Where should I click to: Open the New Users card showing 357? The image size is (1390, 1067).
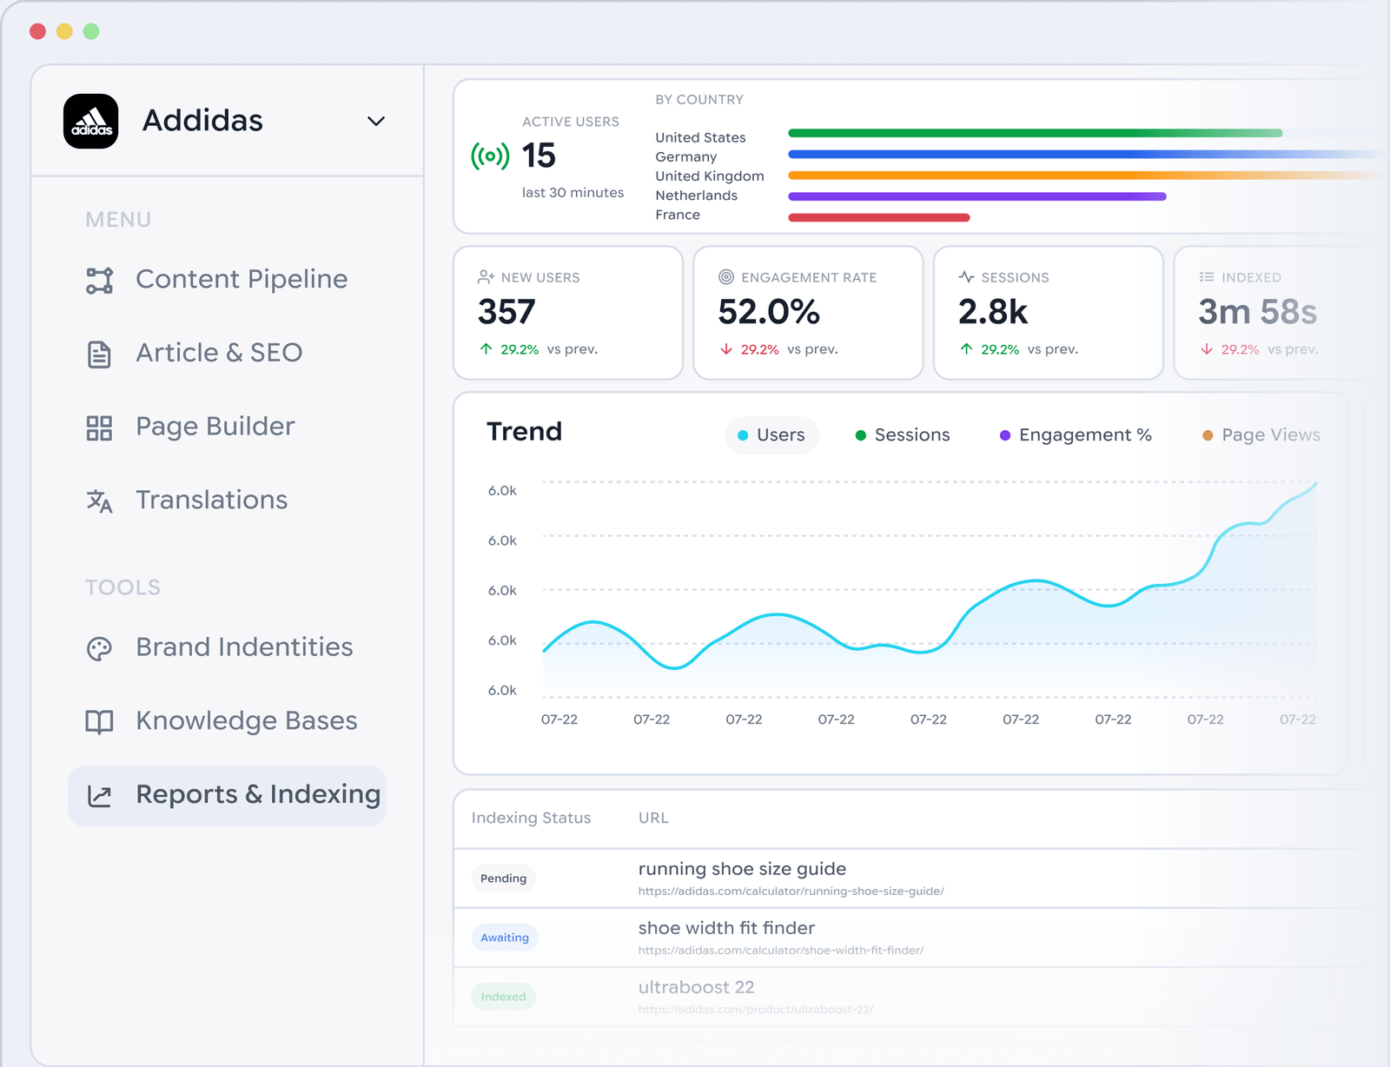click(568, 313)
